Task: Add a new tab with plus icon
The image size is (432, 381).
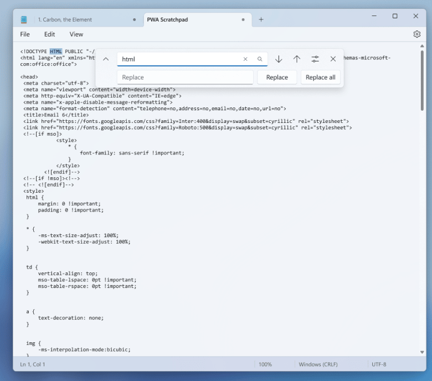Action: click(x=261, y=19)
